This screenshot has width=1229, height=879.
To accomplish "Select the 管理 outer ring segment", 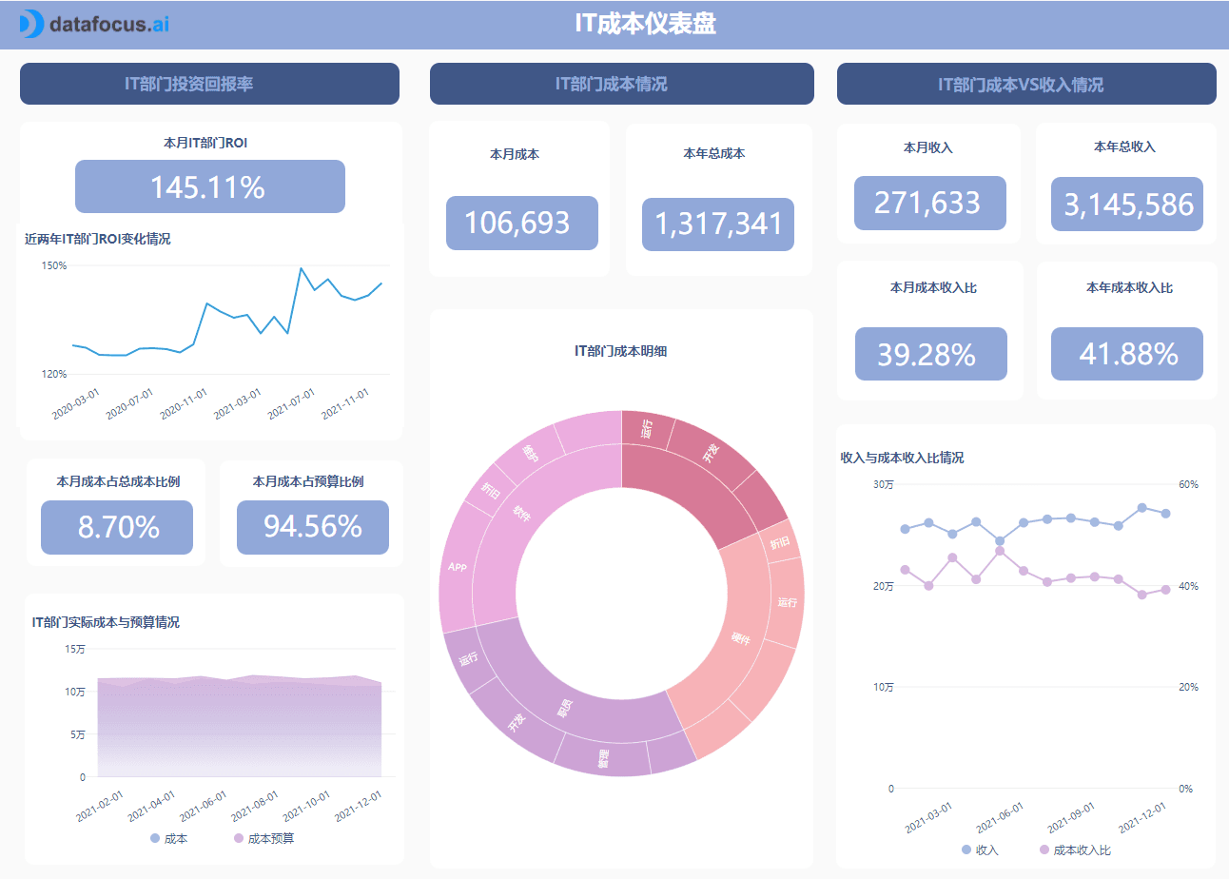I will pos(602,758).
